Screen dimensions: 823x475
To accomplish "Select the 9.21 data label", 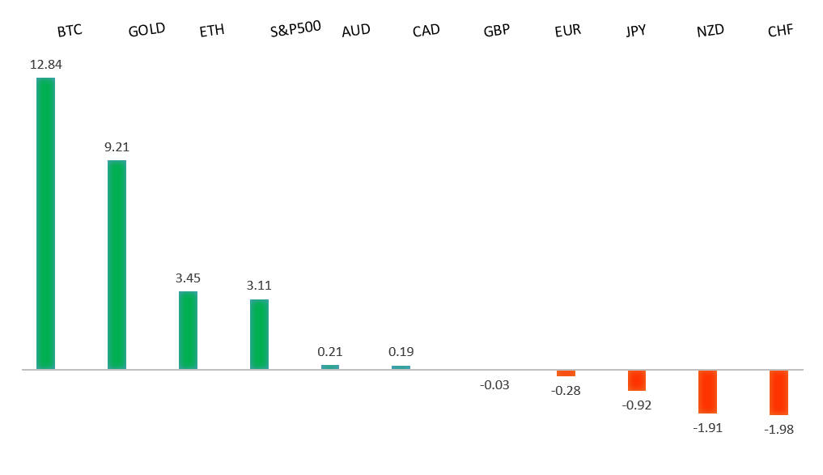I will click(x=117, y=147).
